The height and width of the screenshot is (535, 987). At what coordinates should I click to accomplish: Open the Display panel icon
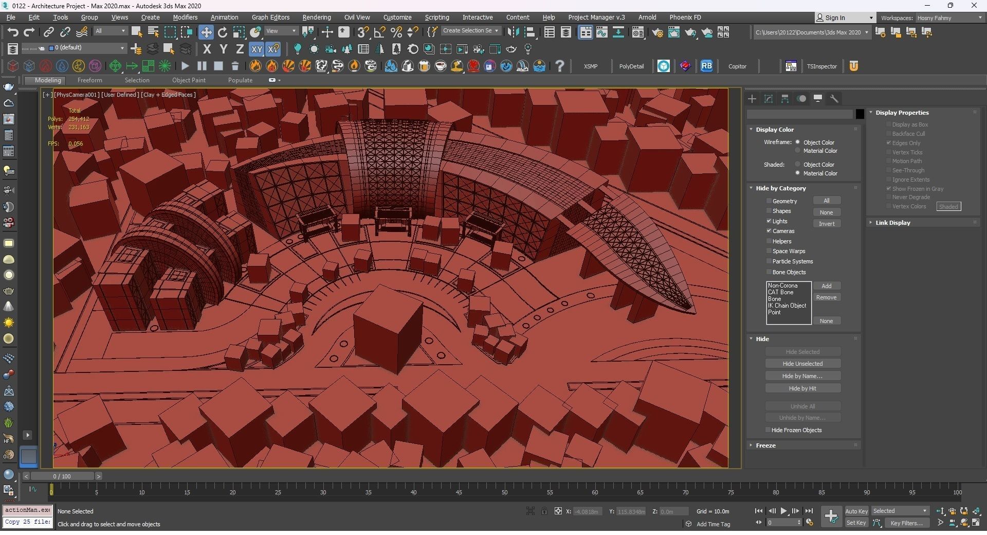coord(818,99)
